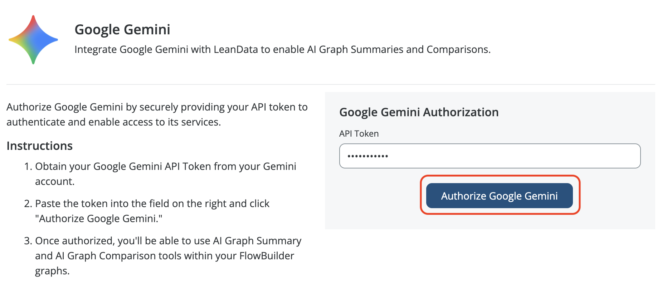Select the "Google Gemini Authorization" heading
Screen dimensions: 657x294
[x=419, y=112]
